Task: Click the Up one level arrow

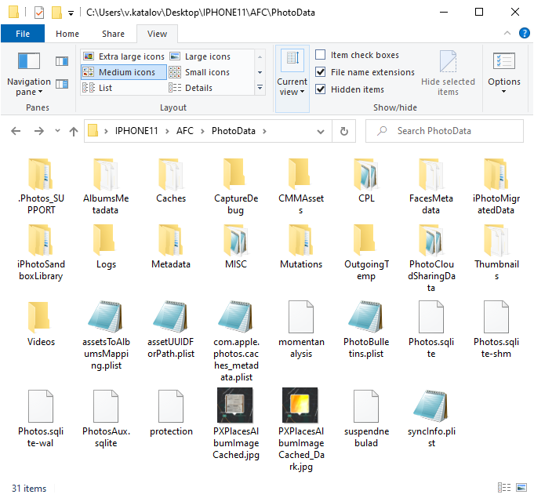Action: 74,131
